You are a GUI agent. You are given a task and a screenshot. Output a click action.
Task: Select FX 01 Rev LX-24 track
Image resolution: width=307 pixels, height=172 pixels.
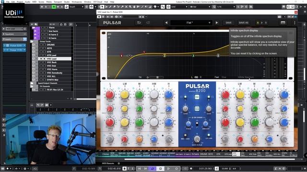tap(55, 90)
